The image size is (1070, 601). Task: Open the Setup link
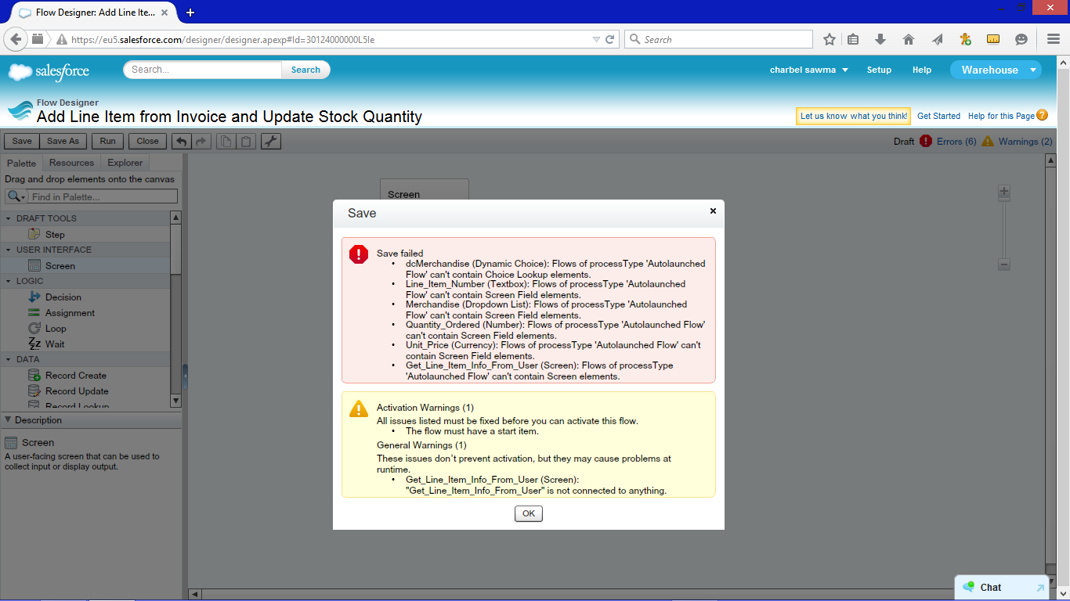pyautogui.click(x=879, y=70)
